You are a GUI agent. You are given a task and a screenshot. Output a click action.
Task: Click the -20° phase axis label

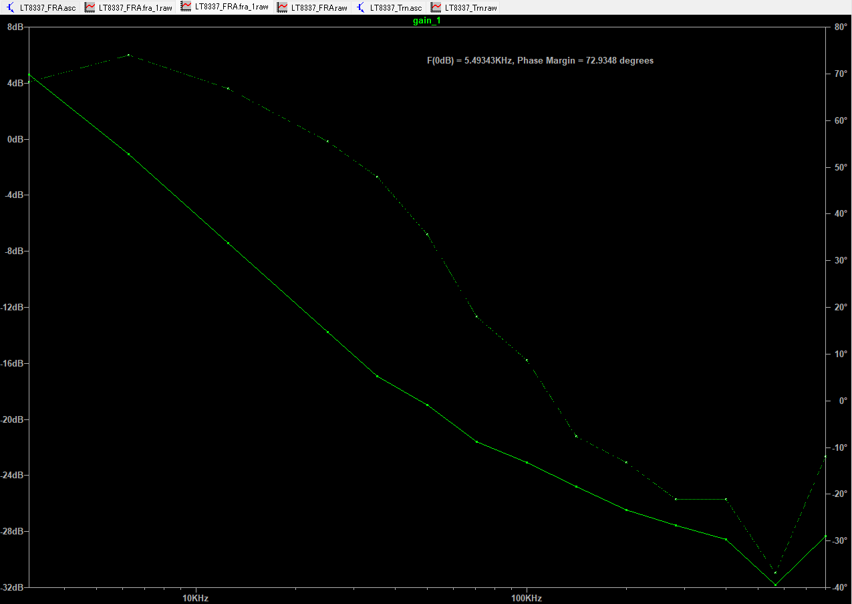pyautogui.click(x=839, y=494)
